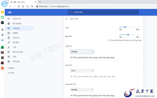Open the Serif 字体 dropdown showing 自定义
The width and height of the screenshot is (157, 98).
click(x=82, y=71)
